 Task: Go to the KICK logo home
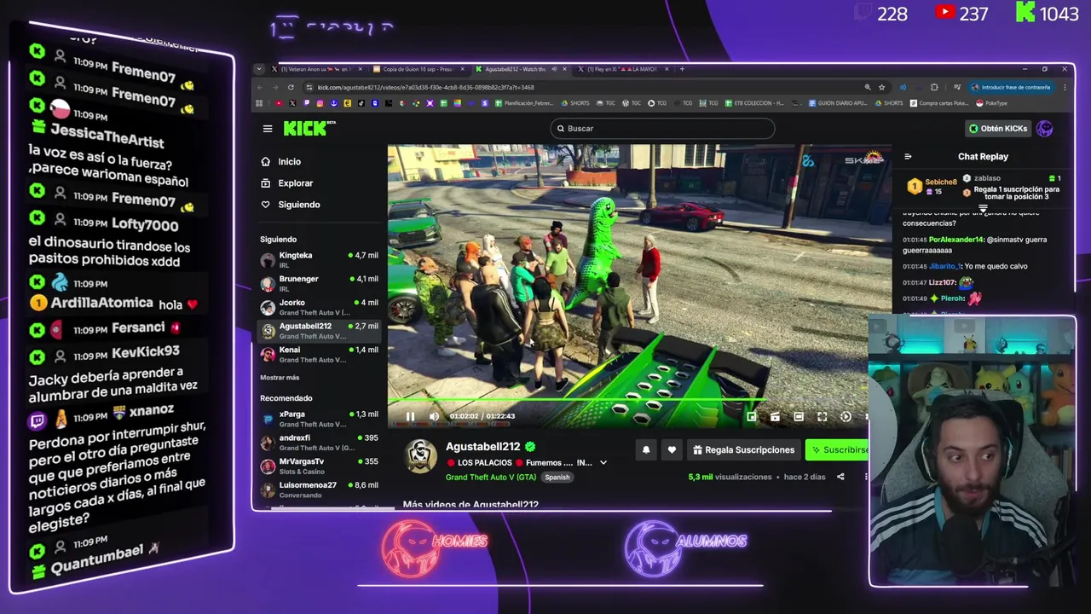[x=309, y=128]
